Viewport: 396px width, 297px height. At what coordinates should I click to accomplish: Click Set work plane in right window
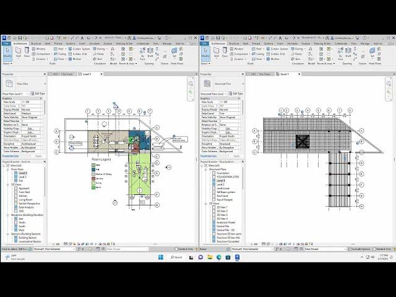372,53
